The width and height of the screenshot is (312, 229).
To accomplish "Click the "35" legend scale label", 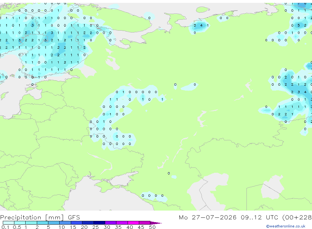I will tap(118, 227).
